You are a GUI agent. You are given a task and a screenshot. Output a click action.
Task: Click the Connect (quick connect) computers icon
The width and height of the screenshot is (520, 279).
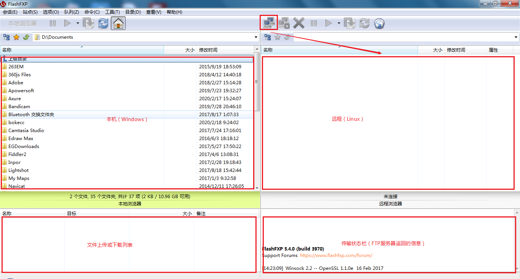(x=269, y=24)
